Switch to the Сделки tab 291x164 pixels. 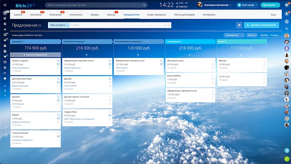coord(18,15)
